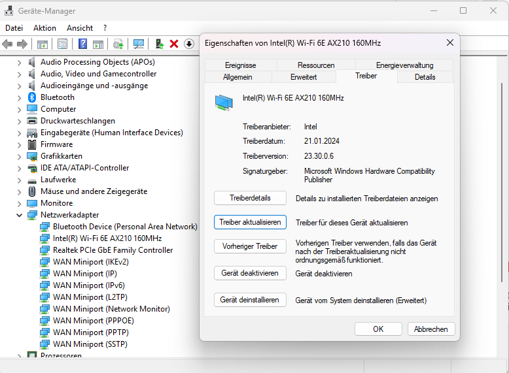Click the network adapter icon in properties dialog
Image resolution: width=509 pixels, height=373 pixels.
click(x=224, y=103)
